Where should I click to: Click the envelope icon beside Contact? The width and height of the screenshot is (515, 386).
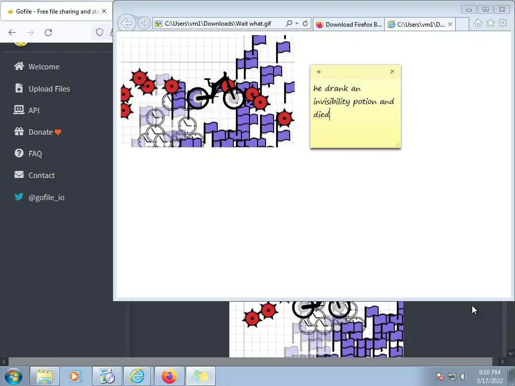pos(19,174)
